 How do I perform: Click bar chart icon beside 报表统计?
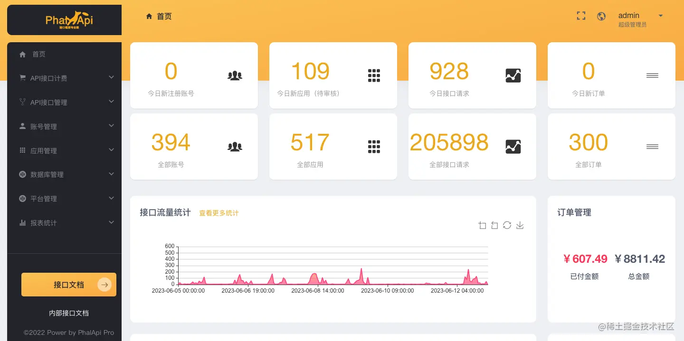(22, 222)
